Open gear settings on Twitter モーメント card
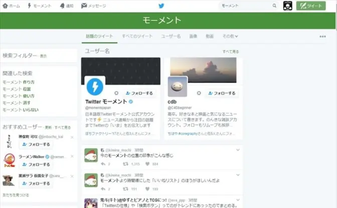The image size is (337, 208). point(116,93)
